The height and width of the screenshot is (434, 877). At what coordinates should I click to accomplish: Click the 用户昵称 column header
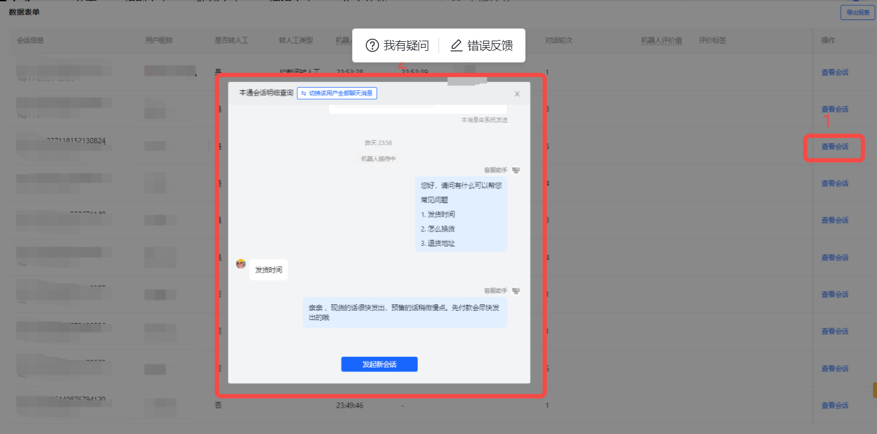pos(159,40)
